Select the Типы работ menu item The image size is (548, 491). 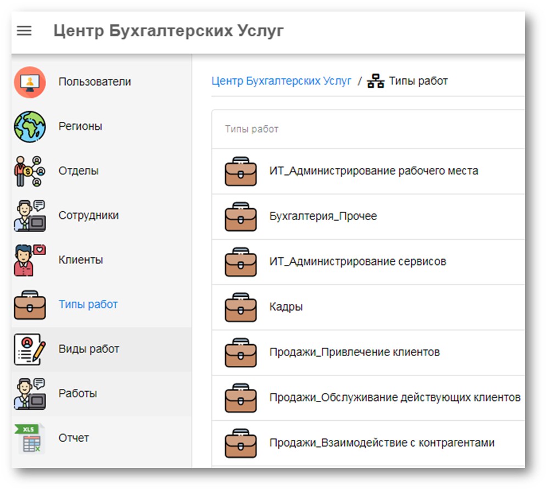(102, 304)
